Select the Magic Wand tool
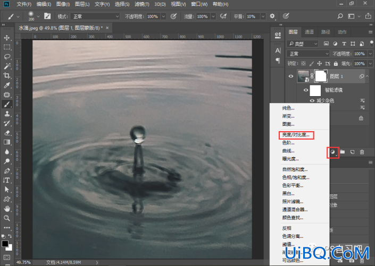This screenshot has height=266, width=375. 7,66
